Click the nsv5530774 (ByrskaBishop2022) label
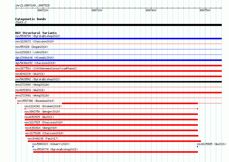The height and width of the screenshot is (162, 229). point(55,149)
